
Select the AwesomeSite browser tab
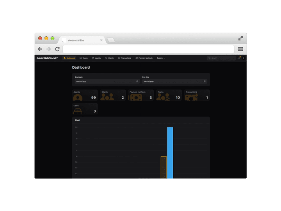click(x=82, y=40)
